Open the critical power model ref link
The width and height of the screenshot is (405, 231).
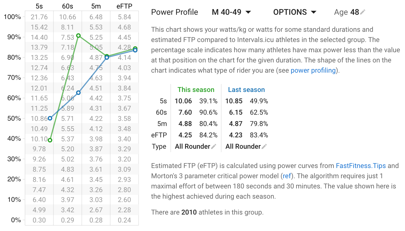click(287, 176)
